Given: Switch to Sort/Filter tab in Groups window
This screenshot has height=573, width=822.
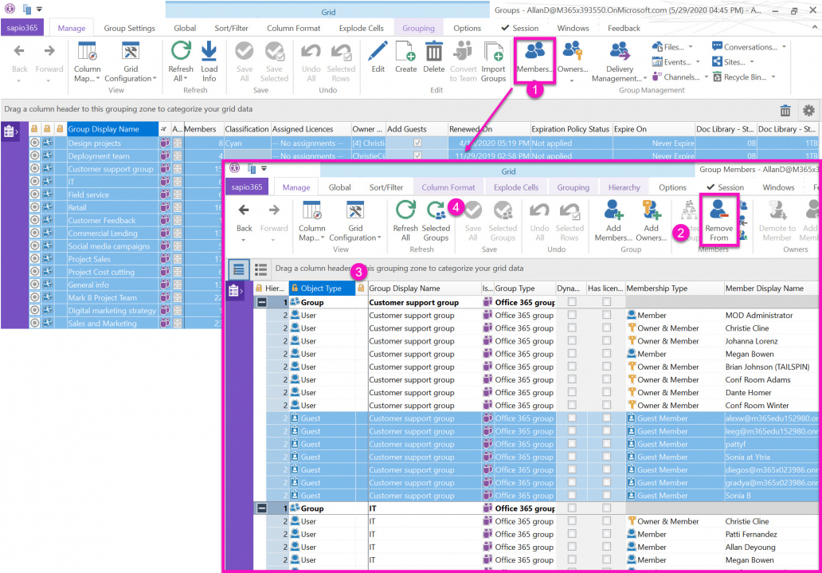Looking at the screenshot, I should point(231,29).
